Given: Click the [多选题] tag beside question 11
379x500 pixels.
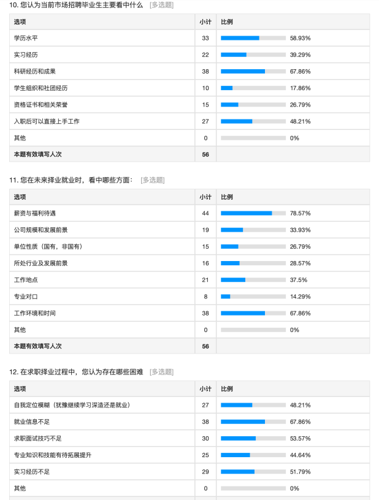Looking at the screenshot, I should click(x=153, y=180).
